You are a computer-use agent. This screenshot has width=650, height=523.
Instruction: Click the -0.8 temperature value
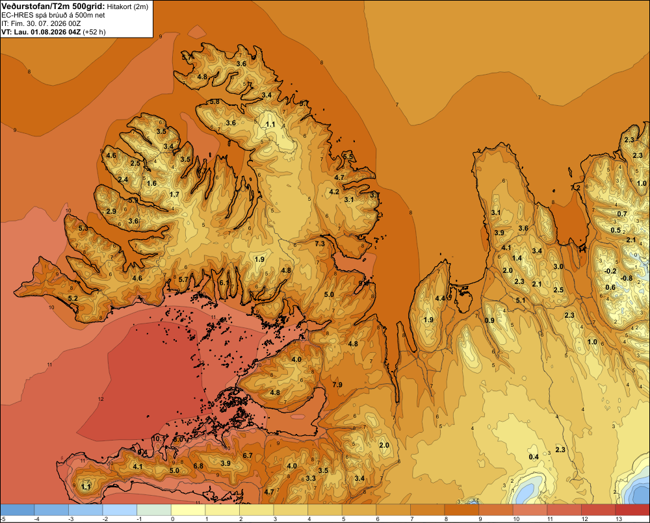coord(627,278)
